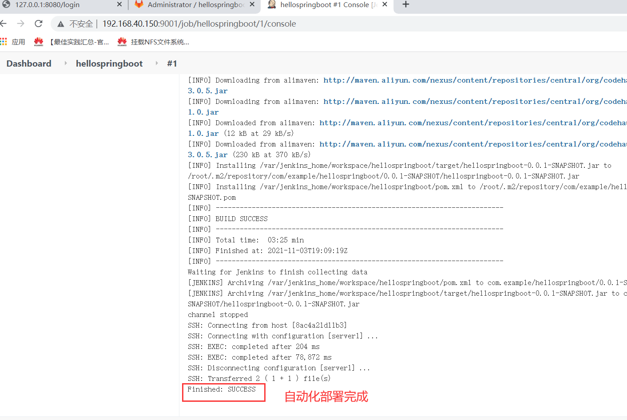Click the channel stopped log line
The width and height of the screenshot is (627, 420).
click(218, 315)
